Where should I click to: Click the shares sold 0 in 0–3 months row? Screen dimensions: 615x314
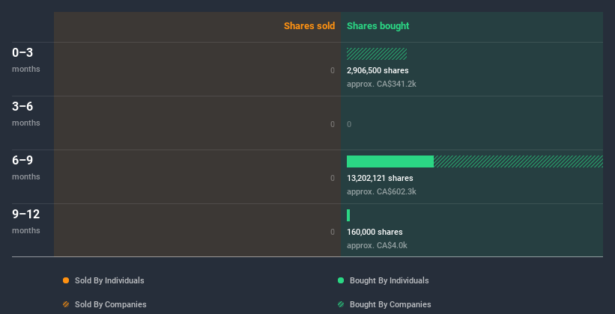tap(333, 70)
